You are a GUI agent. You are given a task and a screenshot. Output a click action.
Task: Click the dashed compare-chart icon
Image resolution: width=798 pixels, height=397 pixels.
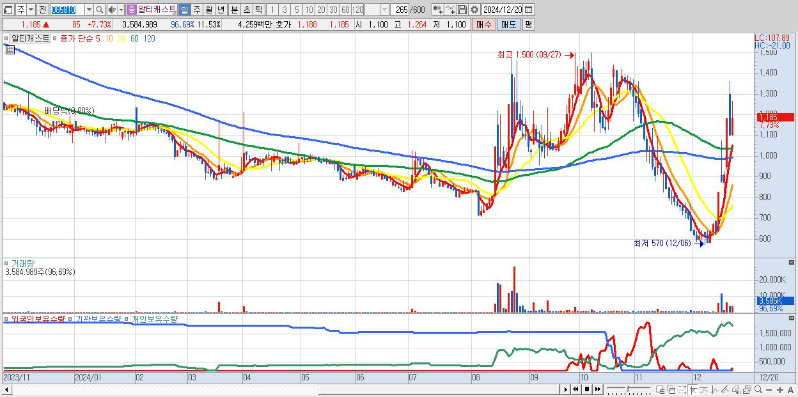pyautogui.click(x=682, y=390)
